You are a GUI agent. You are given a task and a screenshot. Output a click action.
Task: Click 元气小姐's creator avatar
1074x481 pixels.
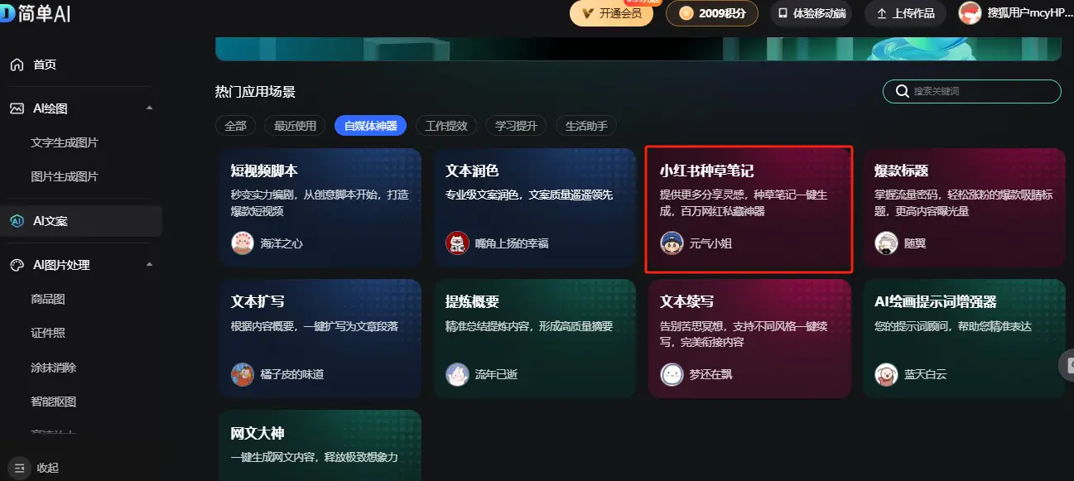671,244
